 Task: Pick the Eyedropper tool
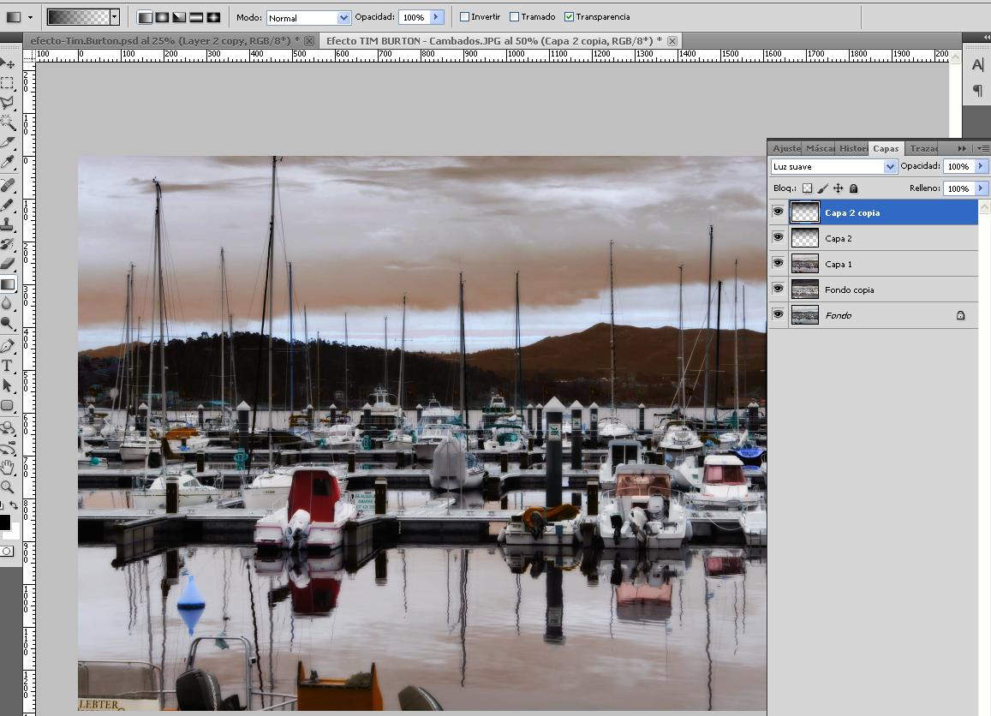[8, 162]
